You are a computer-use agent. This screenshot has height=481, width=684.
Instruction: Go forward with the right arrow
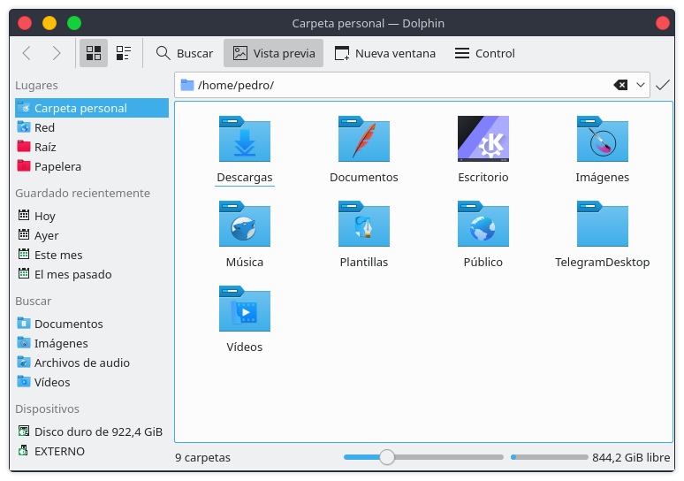point(57,53)
